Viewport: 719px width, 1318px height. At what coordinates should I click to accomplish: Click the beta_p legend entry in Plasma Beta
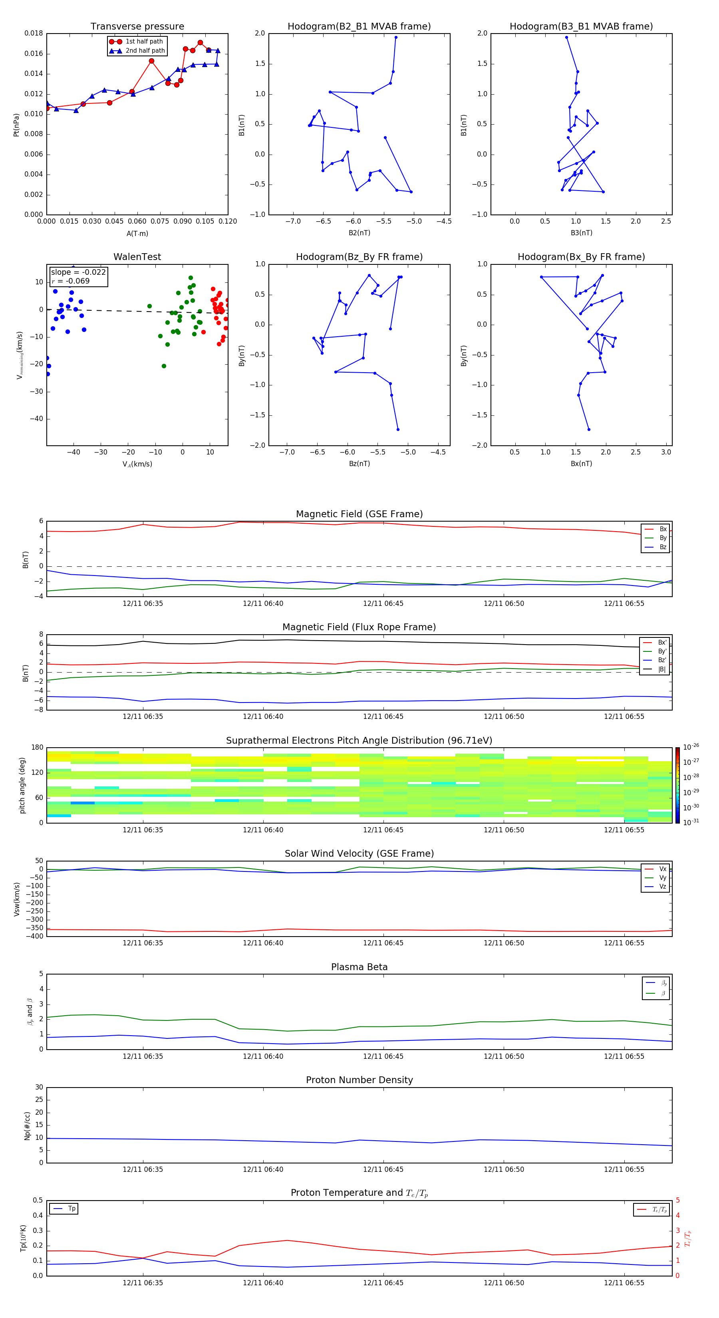(x=656, y=983)
